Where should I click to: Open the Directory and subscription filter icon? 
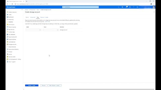123,7
